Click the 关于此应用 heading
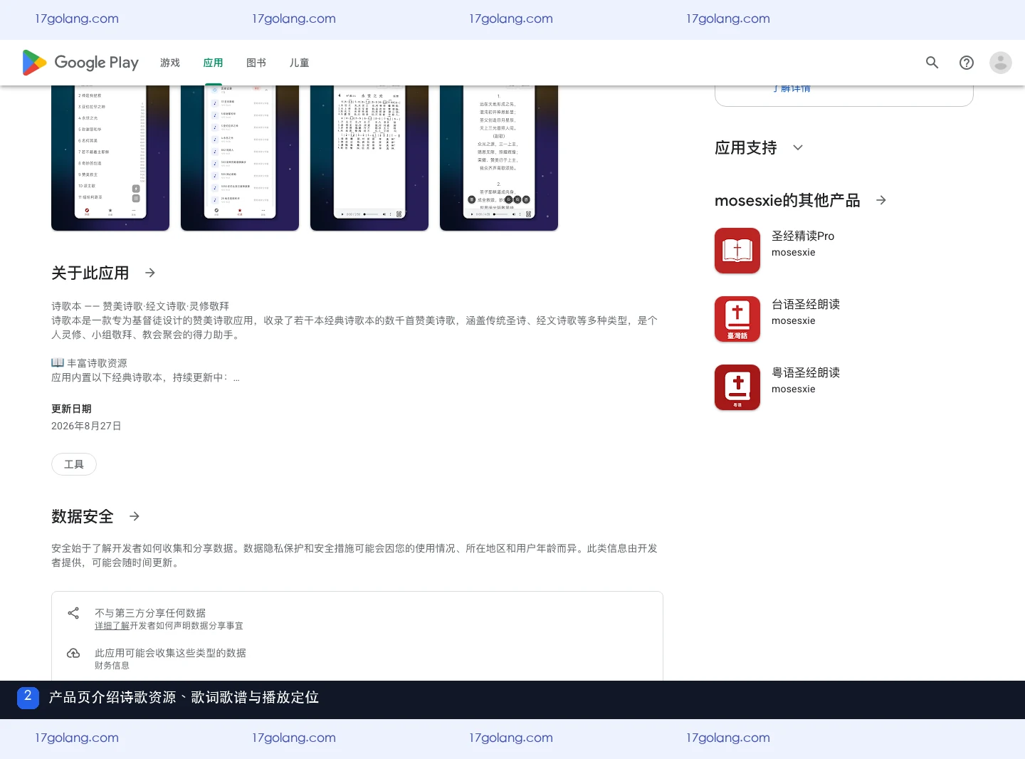The image size is (1025, 759). click(x=90, y=273)
